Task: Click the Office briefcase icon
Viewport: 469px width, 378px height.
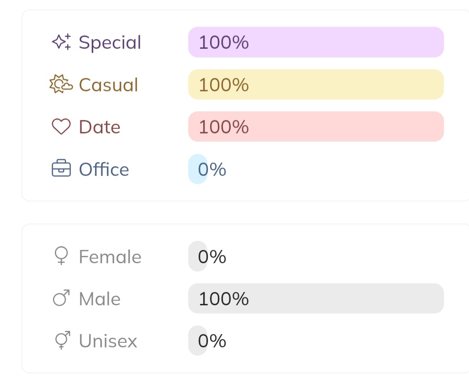Action: [61, 169]
